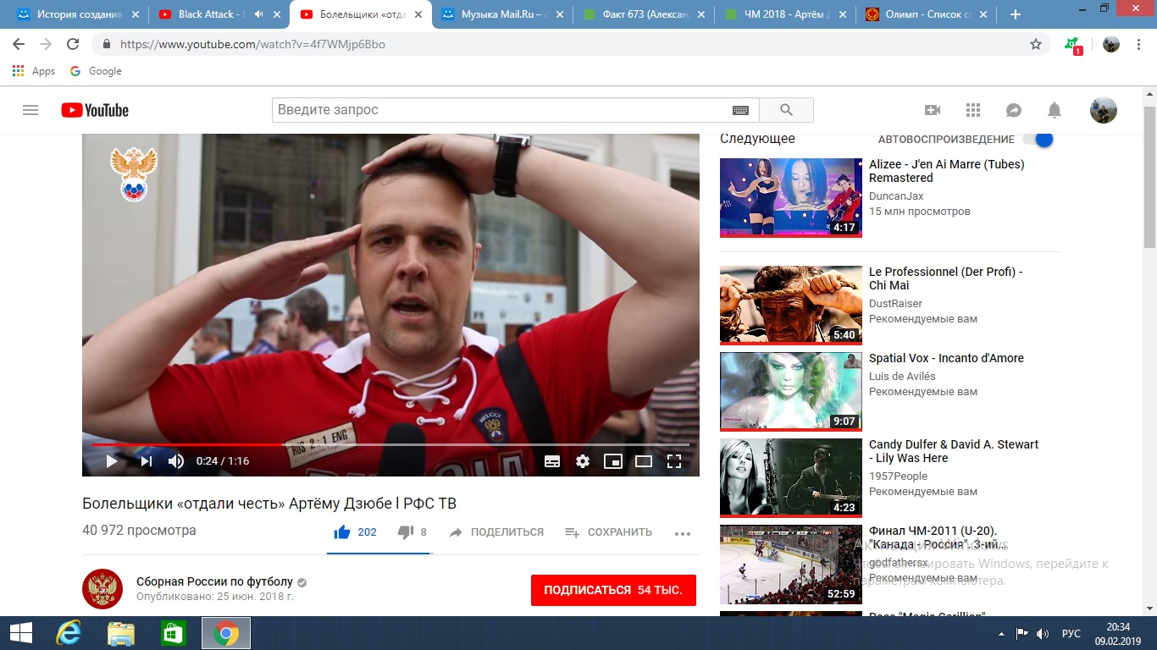Switch to Факт 673 browser tab

643,14
